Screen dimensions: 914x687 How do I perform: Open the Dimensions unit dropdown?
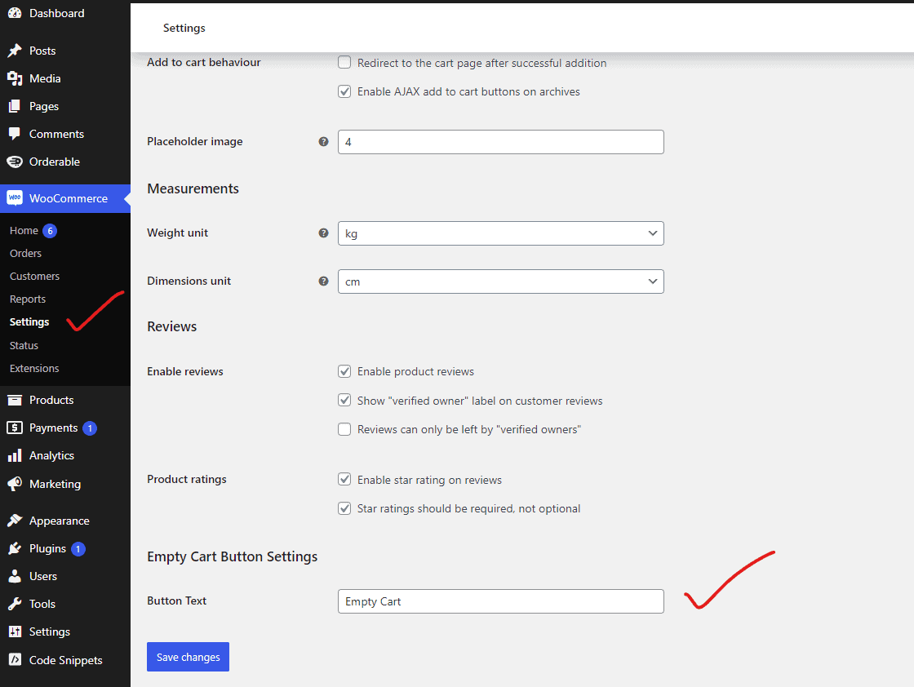pos(500,281)
